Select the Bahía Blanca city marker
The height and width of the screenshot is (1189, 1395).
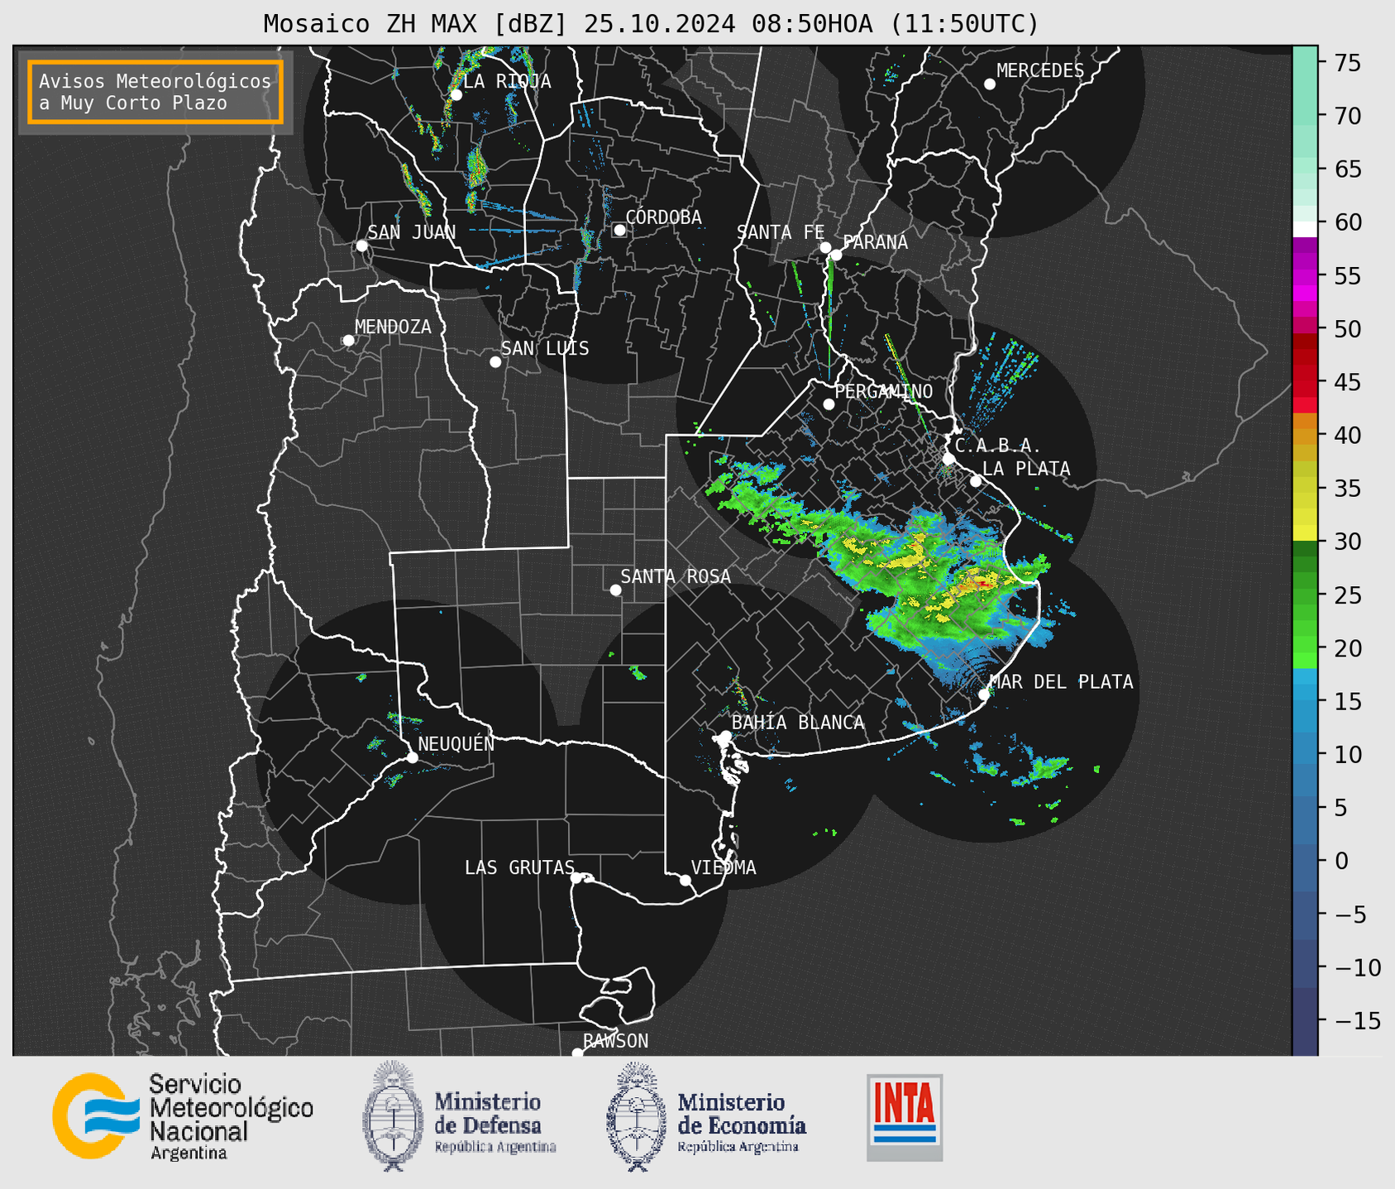coord(725,736)
